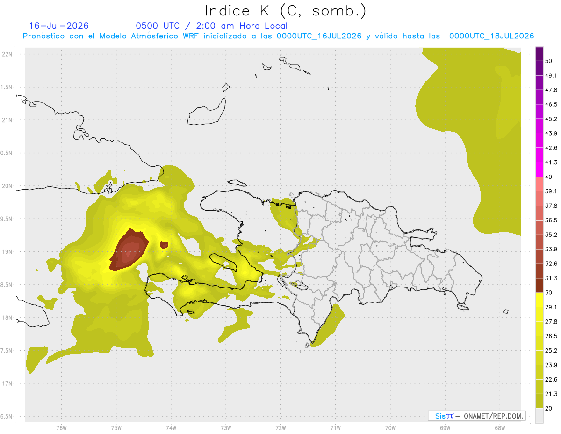Pick the pink swatch between 40 and 41.3
Image resolution: width=561 pixels, height=434 pixels.
[x=539, y=169]
